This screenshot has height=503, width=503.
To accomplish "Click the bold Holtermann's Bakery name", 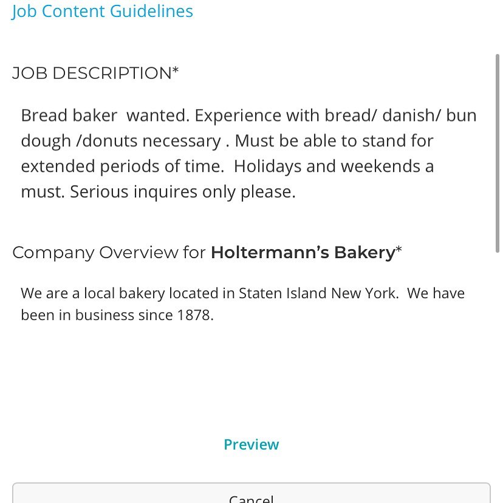I will coord(303,252).
